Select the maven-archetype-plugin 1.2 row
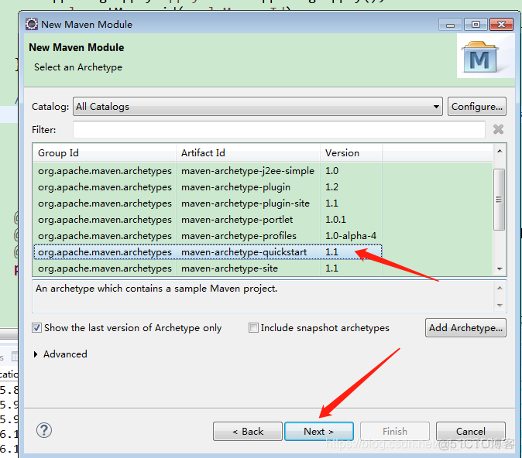Screen dimensions: 522x458 pyautogui.click(x=208, y=187)
